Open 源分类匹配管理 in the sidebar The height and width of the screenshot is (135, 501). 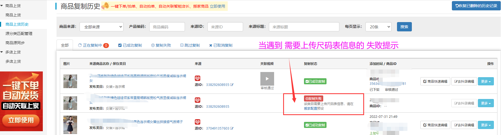click(19, 34)
